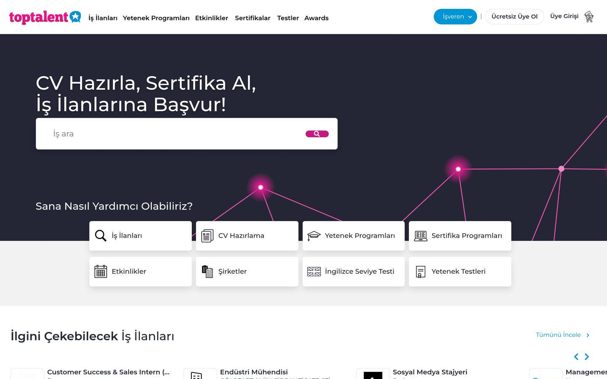Click the toptalent logo
Image resolution: width=607 pixels, height=379 pixels.
(x=45, y=17)
